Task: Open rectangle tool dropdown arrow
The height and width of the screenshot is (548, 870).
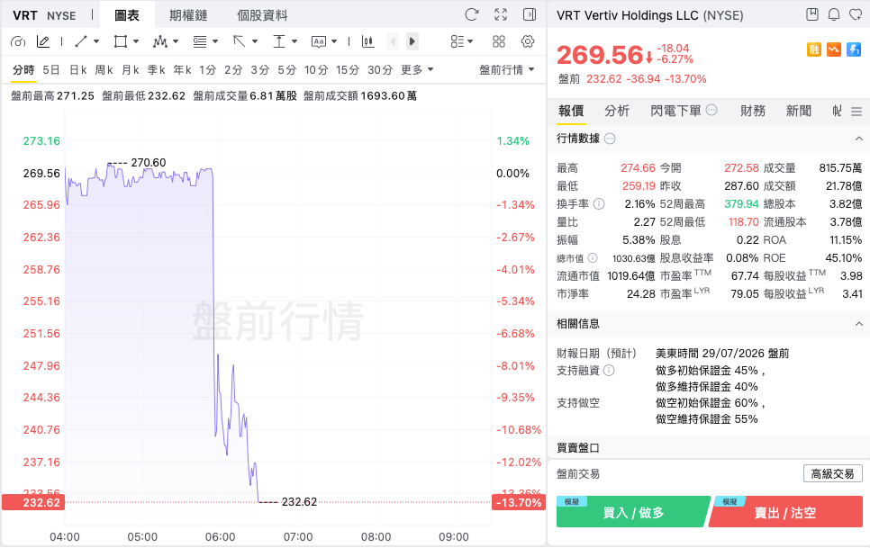Action: tap(135, 41)
